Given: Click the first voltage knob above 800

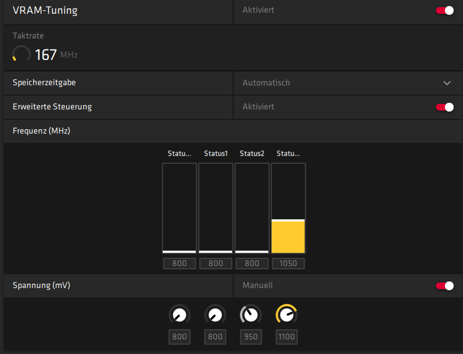Looking at the screenshot, I should 179,315.
